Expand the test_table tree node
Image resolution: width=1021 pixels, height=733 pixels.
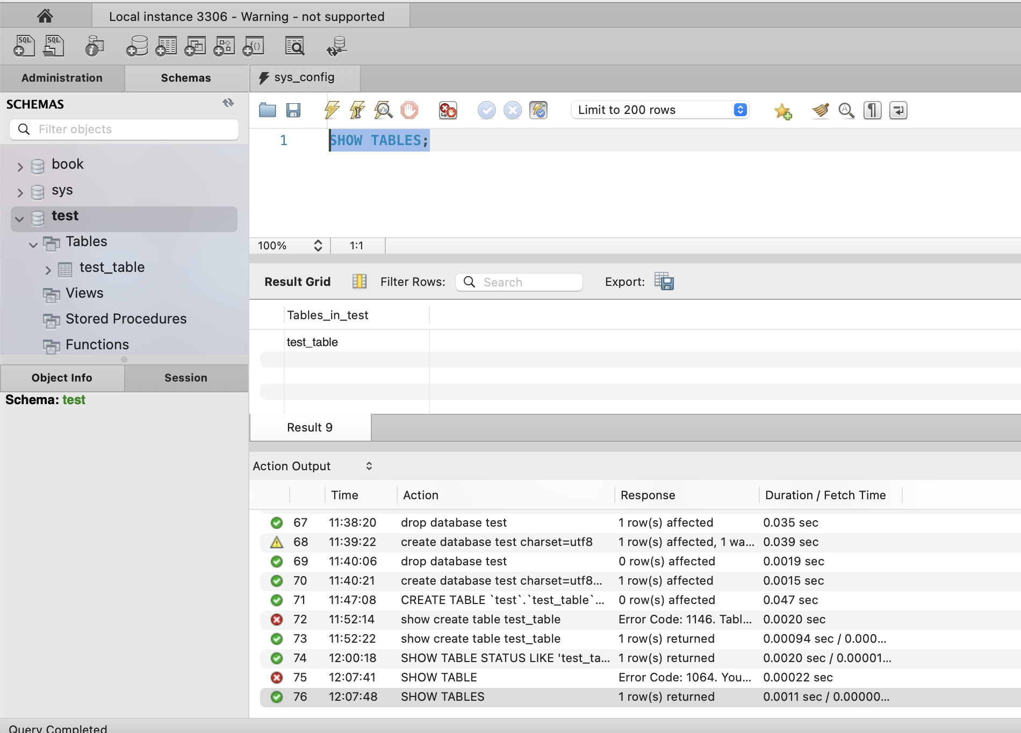point(48,270)
